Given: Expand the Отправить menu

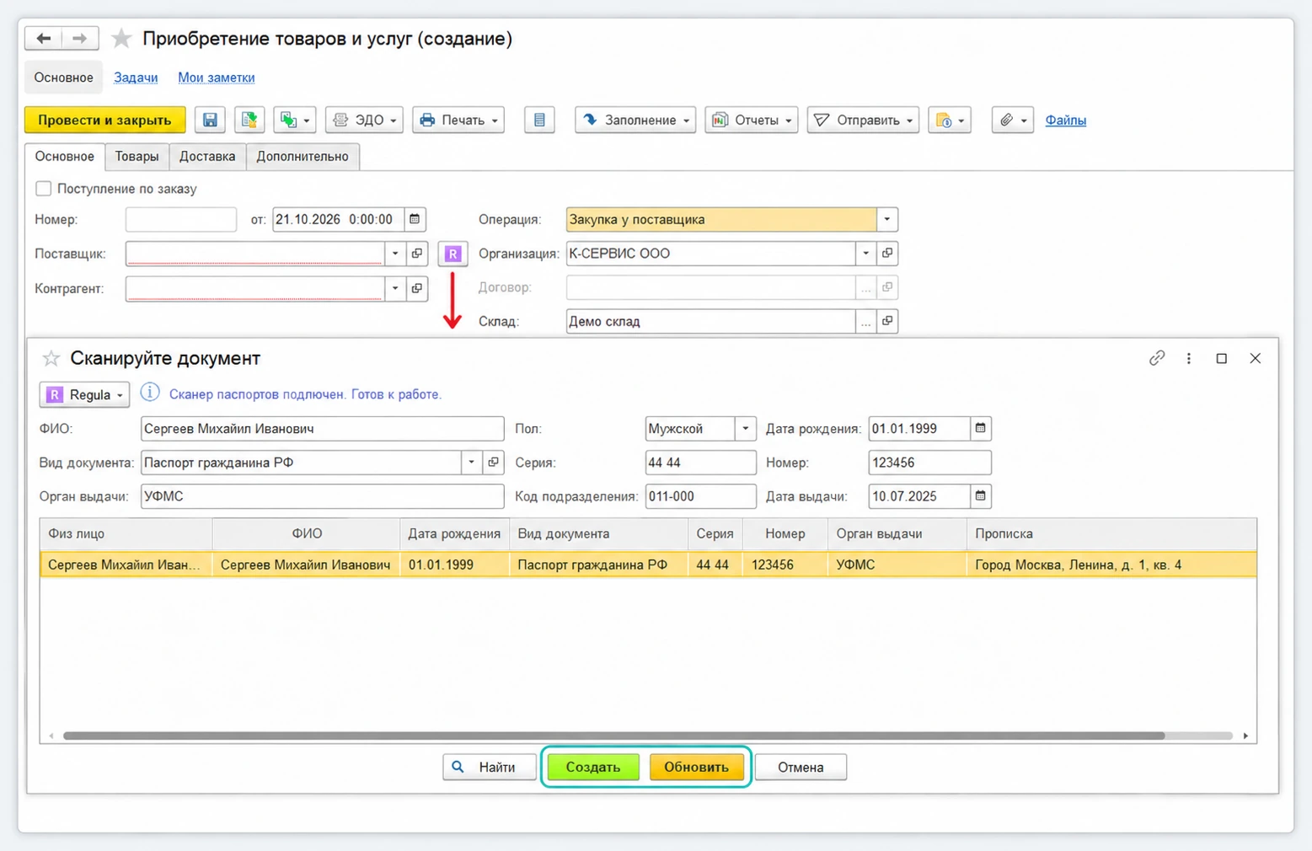Looking at the screenshot, I should click(x=863, y=120).
